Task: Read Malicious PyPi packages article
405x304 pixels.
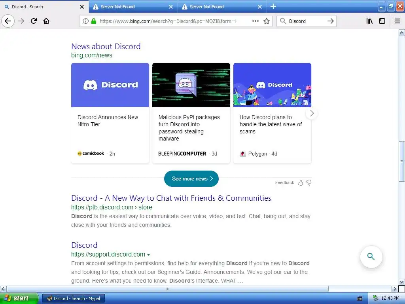Action: pyautogui.click(x=189, y=128)
